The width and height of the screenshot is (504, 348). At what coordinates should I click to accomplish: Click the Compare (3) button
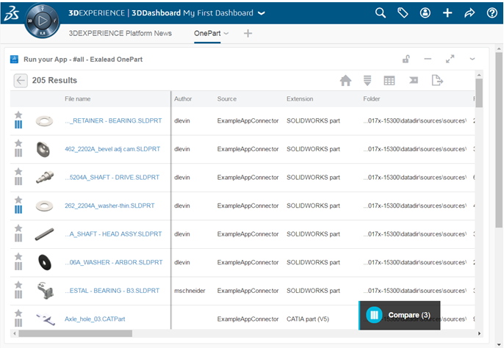pos(400,315)
